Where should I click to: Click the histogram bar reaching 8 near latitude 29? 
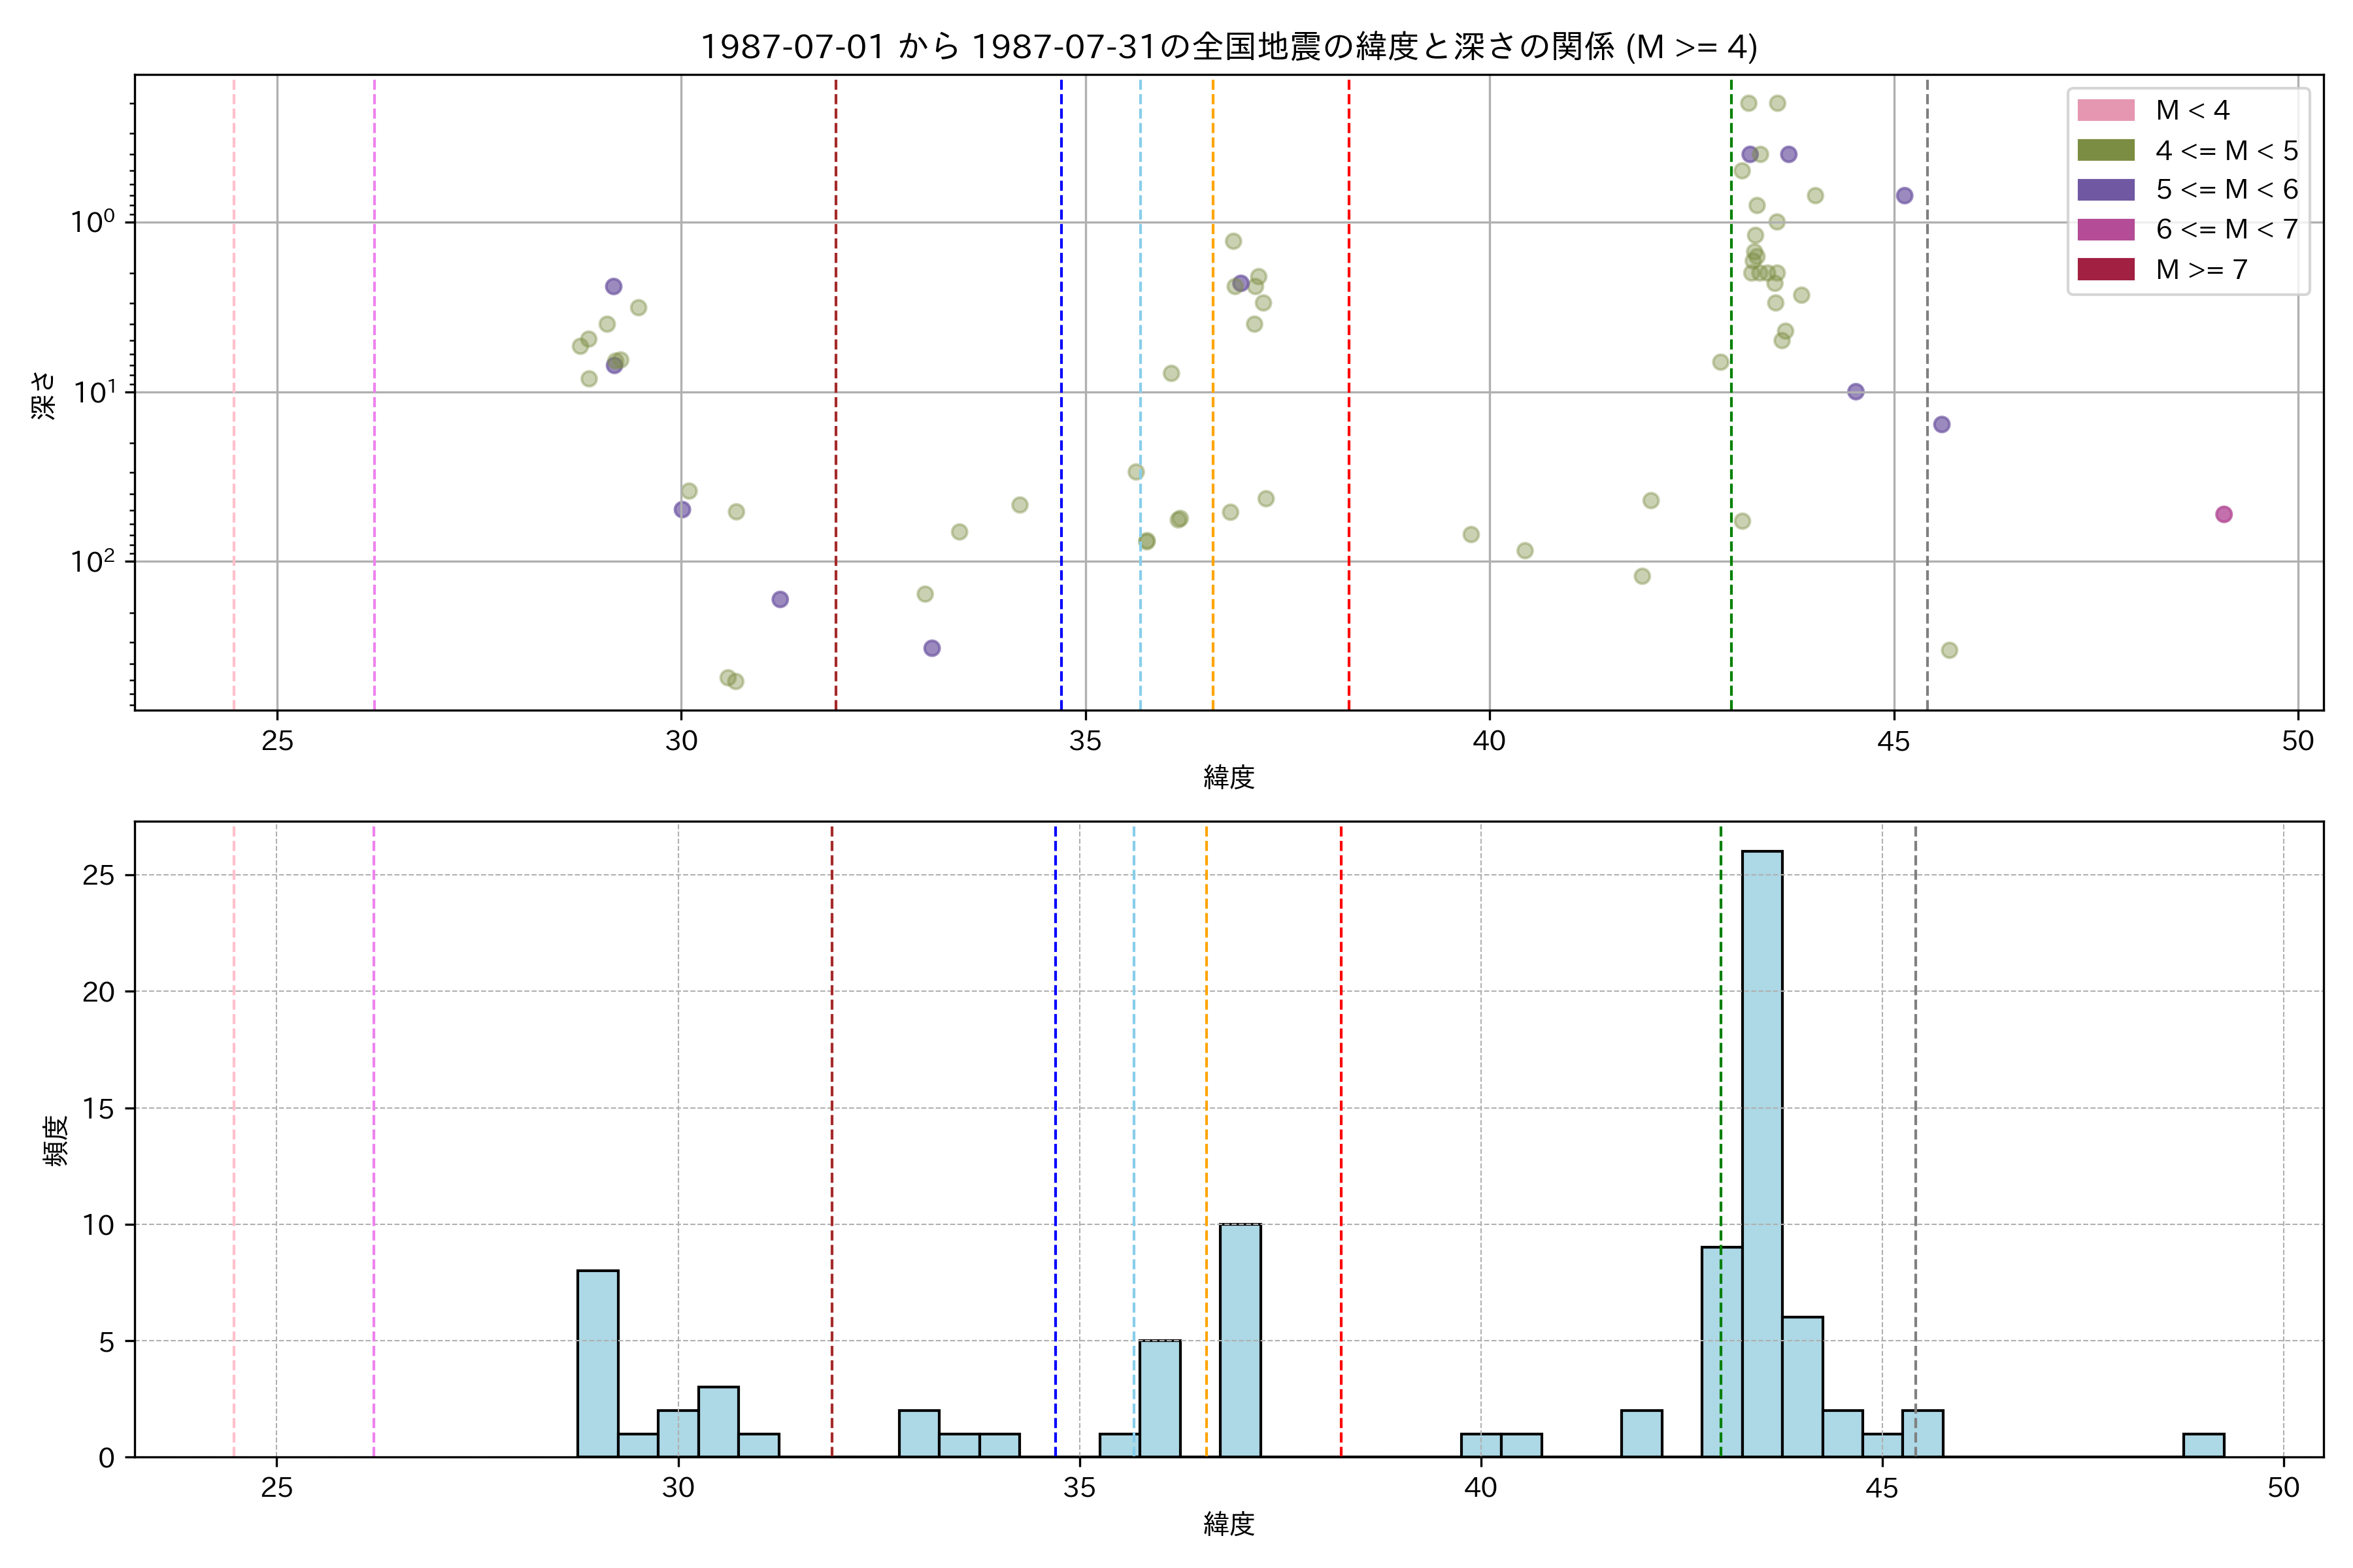pos(597,1363)
